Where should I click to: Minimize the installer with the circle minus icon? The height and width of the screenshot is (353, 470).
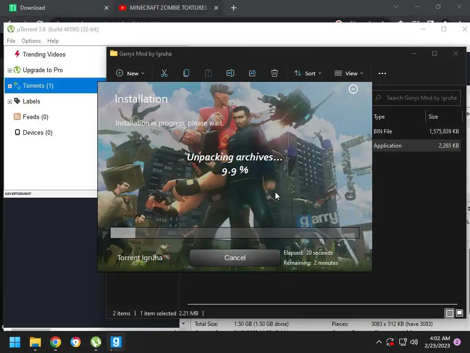point(353,89)
